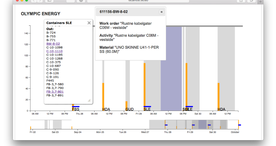276x146 pixels.
Task: Click the purple highlighted period in main chart
Action: click(x=171, y=69)
